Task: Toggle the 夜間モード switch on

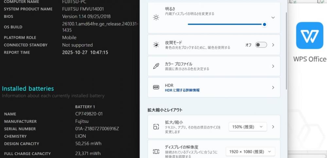Action: click(261, 45)
